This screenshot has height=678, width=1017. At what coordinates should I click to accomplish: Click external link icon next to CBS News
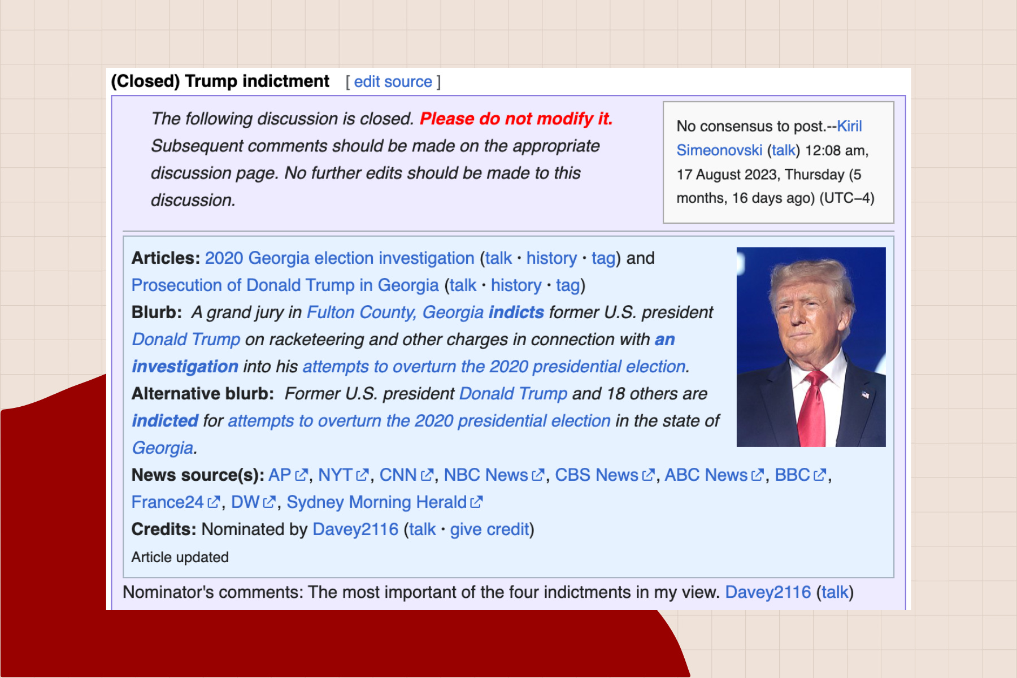[x=648, y=475]
